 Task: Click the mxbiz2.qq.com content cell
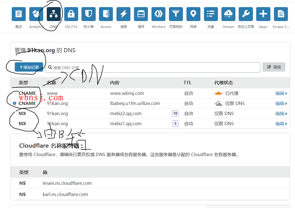click(x=126, y=114)
